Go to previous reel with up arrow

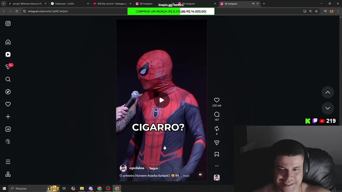pyautogui.click(x=328, y=92)
